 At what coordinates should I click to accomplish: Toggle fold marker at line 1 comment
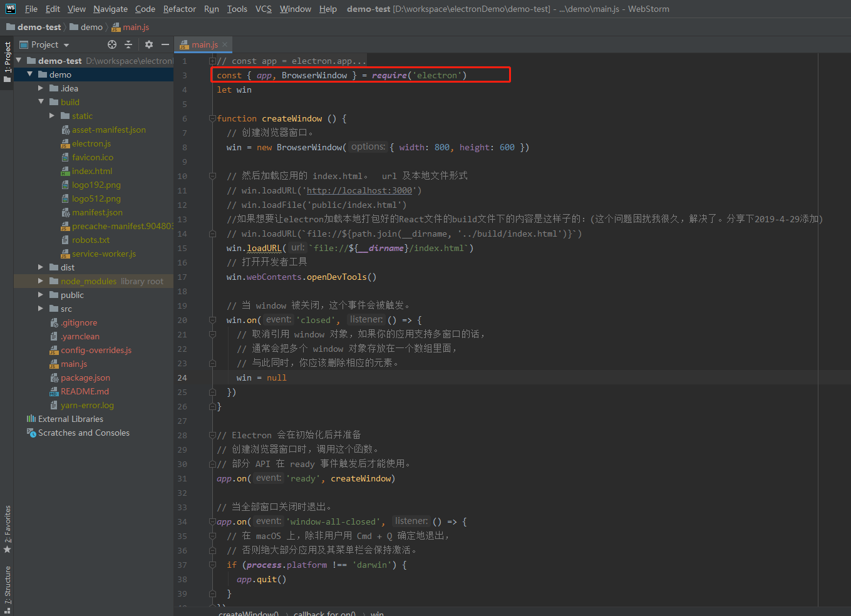tap(212, 61)
